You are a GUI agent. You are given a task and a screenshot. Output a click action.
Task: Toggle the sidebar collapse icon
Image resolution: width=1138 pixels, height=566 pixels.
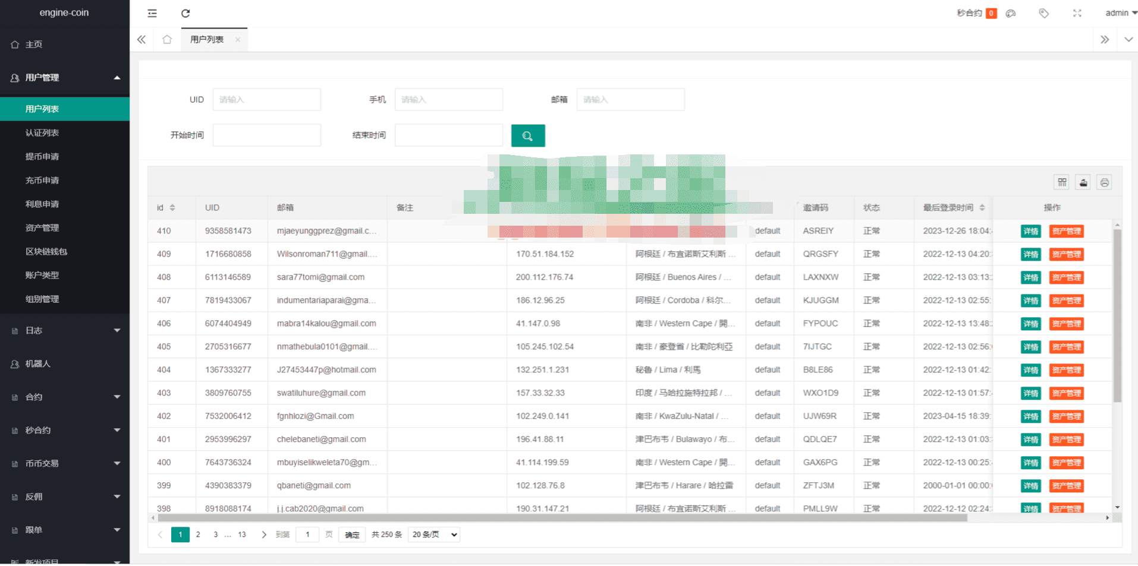(x=152, y=13)
